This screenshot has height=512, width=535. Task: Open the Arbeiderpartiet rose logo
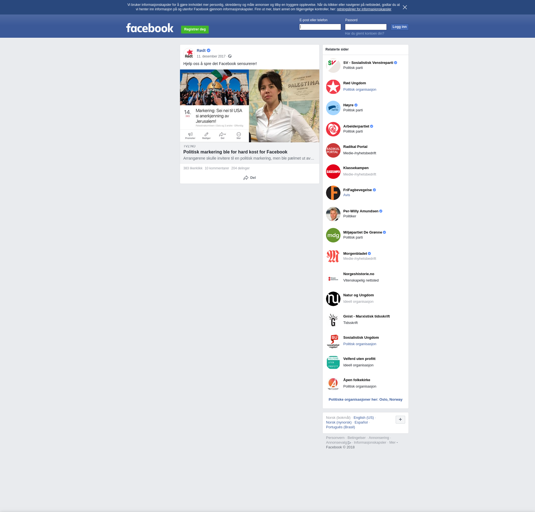point(333,129)
